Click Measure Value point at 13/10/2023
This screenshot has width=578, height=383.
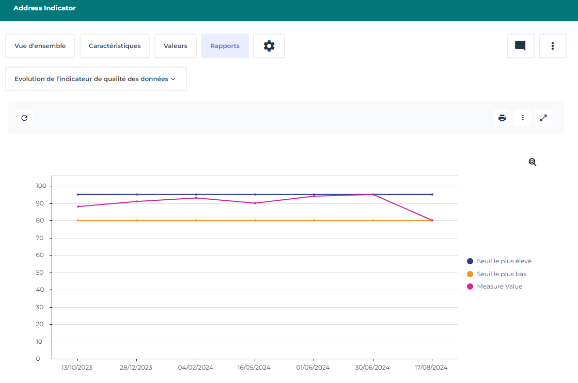coord(78,206)
